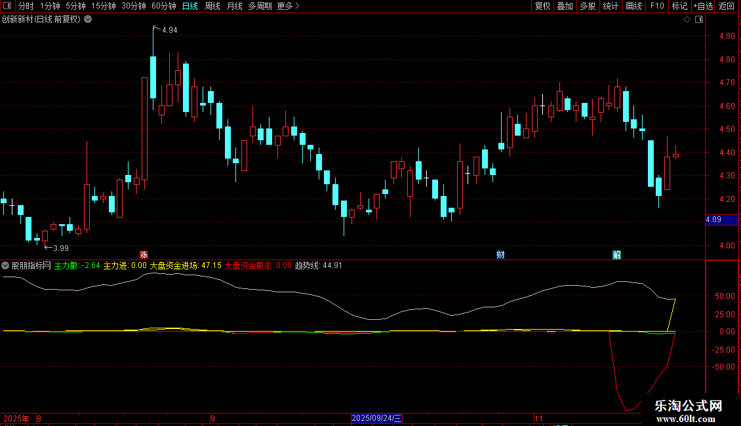The width and height of the screenshot is (741, 426).
Task: Click the highlighted 4.09 price tag on axis
Action: (721, 219)
